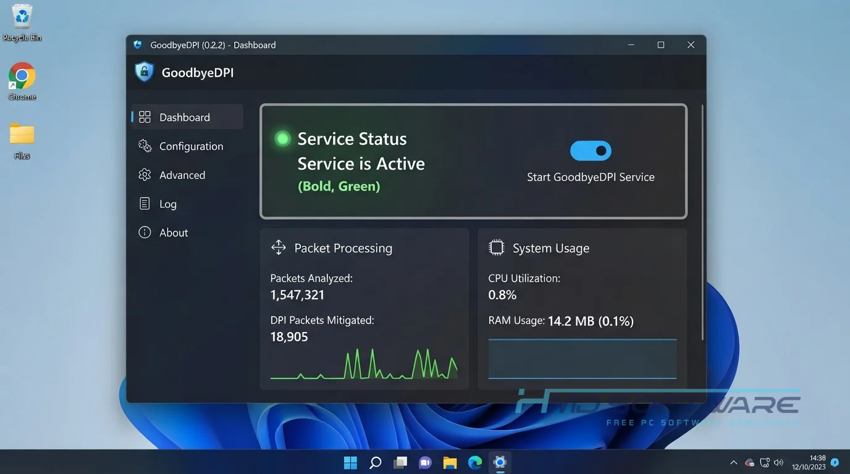Open File Explorer from the taskbar
This screenshot has height=474, width=850.
[450, 462]
